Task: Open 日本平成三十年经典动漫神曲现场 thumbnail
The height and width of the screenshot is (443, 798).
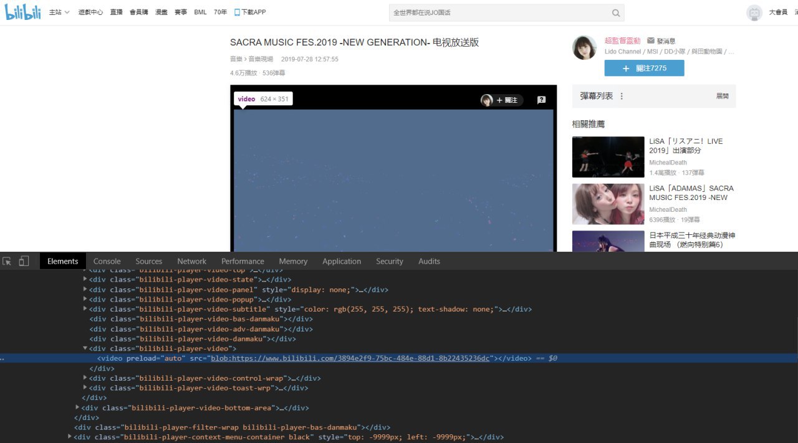Action: coord(608,241)
